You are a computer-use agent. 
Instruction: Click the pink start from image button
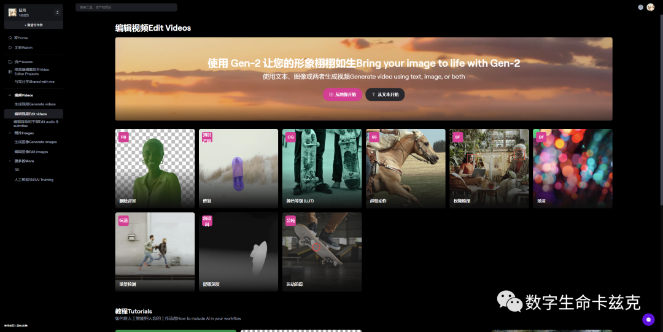coord(343,95)
